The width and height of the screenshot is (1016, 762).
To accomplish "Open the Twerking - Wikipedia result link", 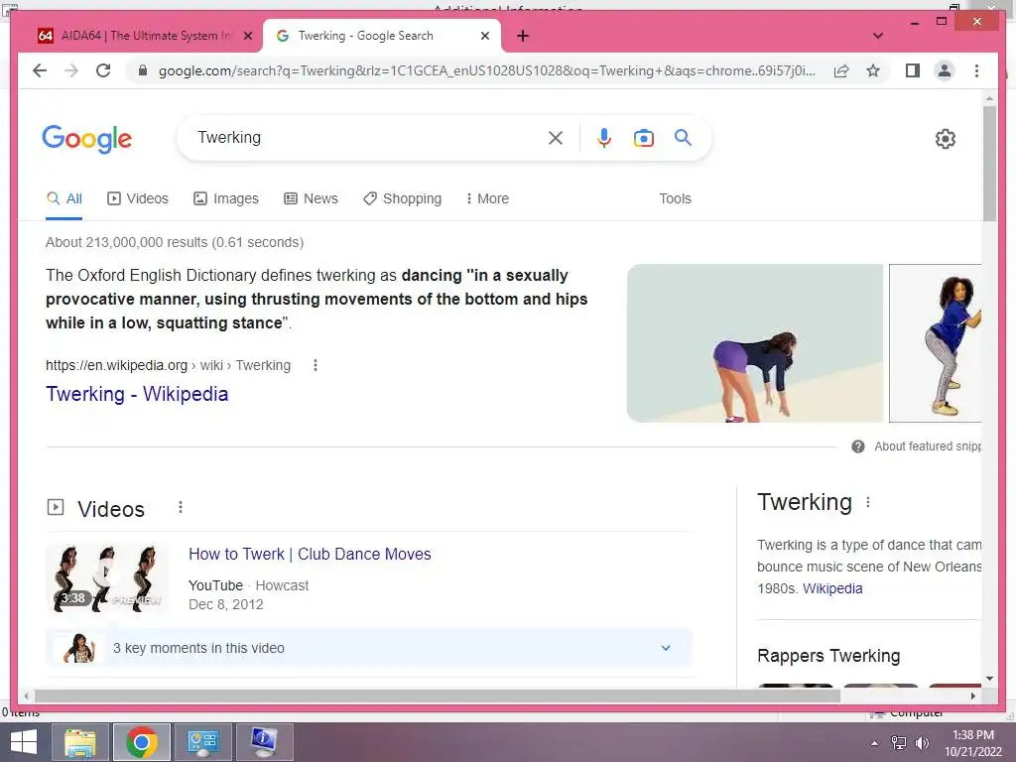I will tap(137, 394).
